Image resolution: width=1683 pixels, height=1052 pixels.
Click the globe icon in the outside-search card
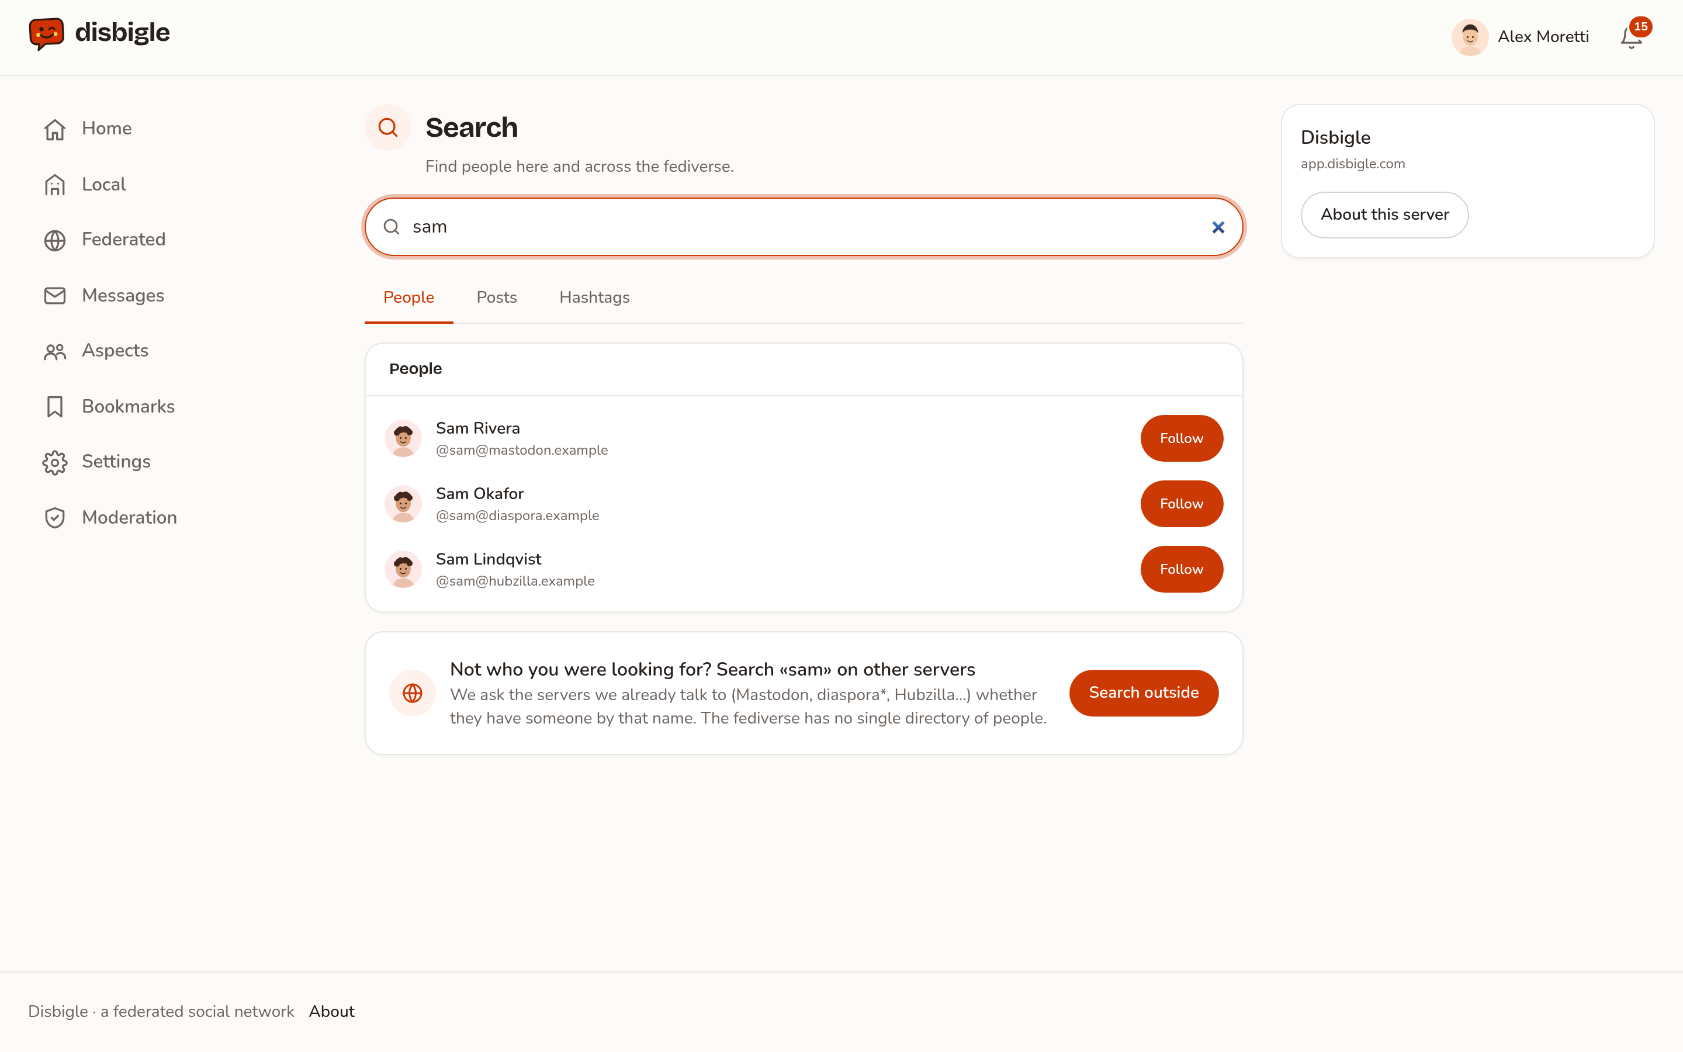tap(413, 693)
